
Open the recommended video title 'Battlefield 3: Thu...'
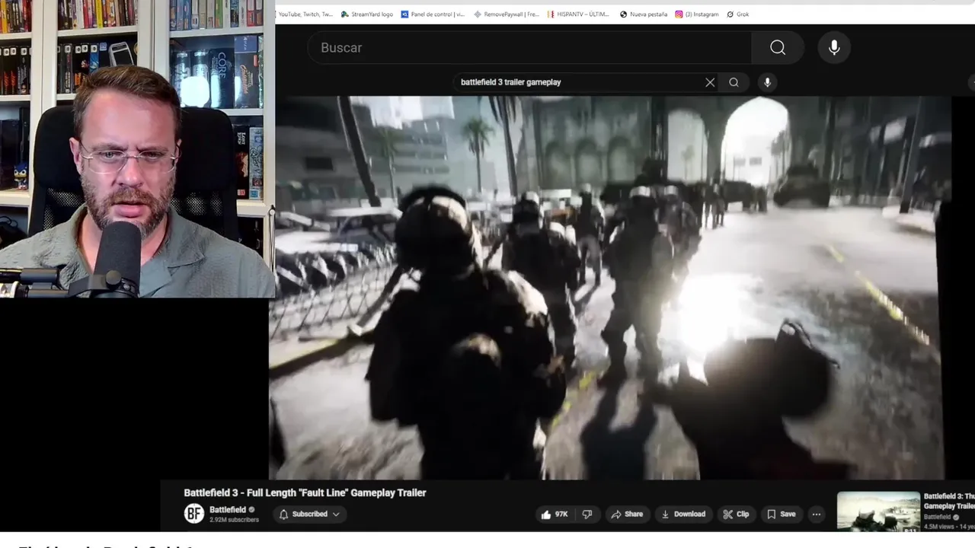[x=949, y=501]
